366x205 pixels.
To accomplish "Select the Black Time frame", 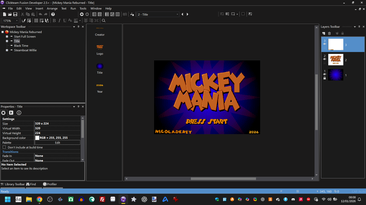I will pos(21,45).
